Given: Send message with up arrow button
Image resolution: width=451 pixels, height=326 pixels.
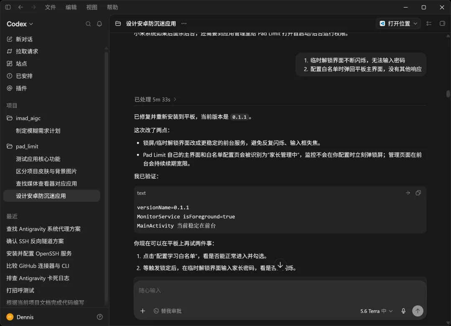Looking at the screenshot, I should [418, 311].
